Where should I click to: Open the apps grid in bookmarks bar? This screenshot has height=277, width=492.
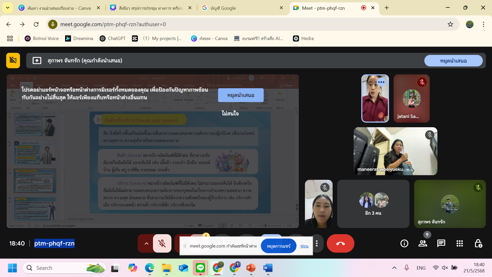[x=10, y=38]
